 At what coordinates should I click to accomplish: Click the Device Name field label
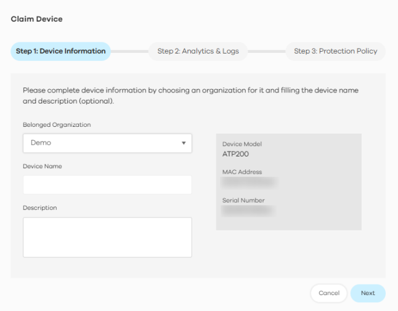(43, 166)
